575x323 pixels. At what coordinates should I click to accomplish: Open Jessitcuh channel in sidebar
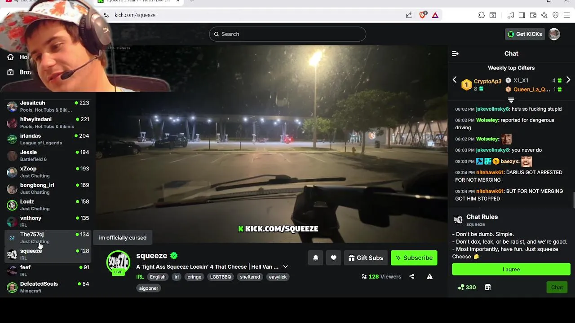tap(48, 106)
